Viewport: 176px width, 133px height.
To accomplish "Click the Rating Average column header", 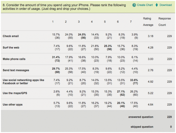I will coord(148,22).
